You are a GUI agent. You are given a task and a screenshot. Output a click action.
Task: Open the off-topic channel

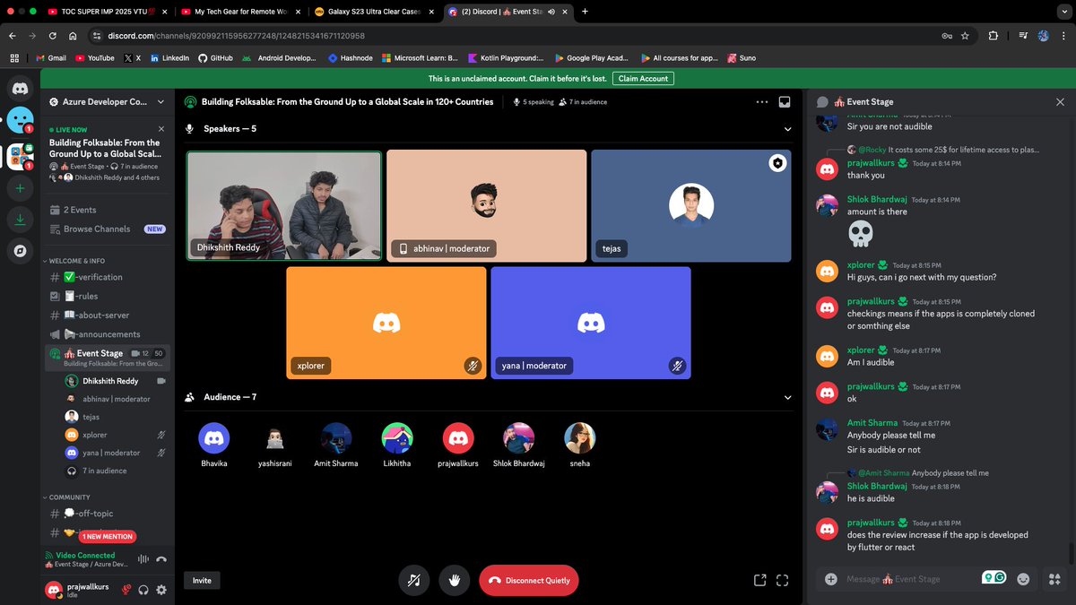point(108,514)
